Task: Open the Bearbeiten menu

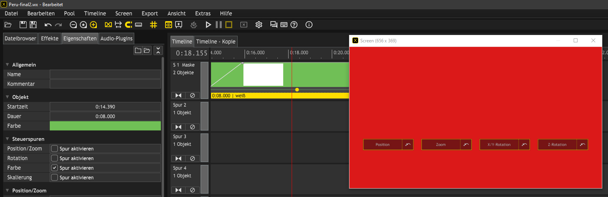Action: 41,13
